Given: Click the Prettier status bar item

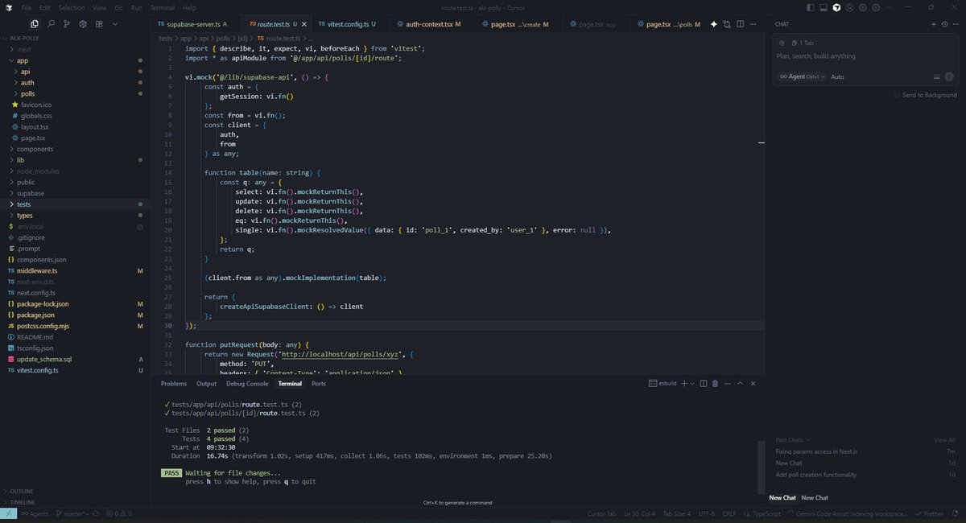Looking at the screenshot, I should [928, 513].
